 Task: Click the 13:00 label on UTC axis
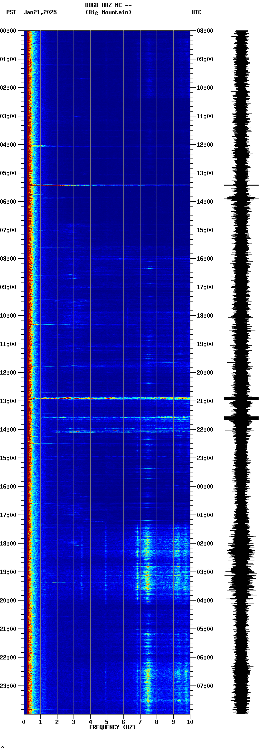[205, 173]
